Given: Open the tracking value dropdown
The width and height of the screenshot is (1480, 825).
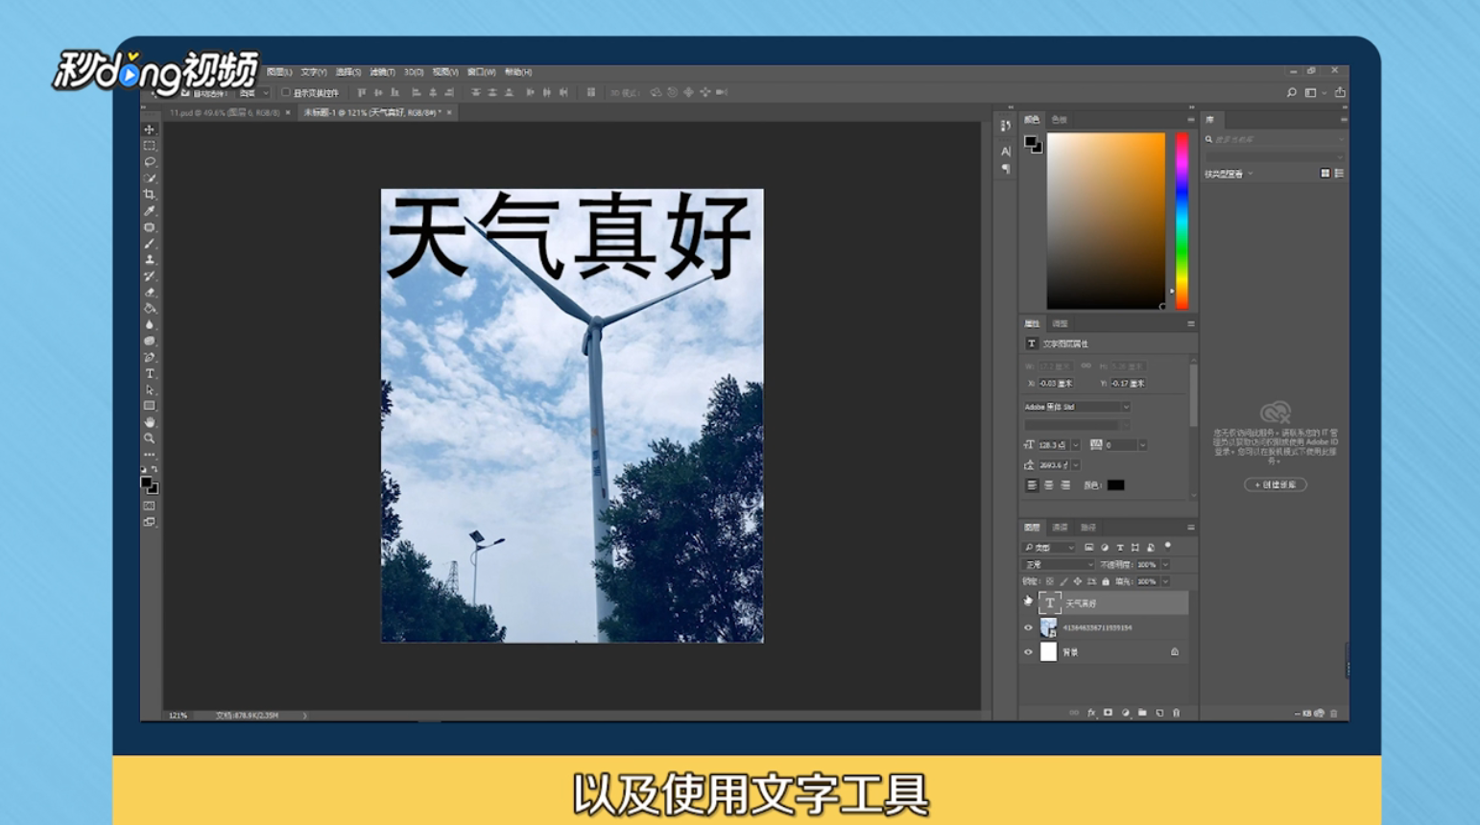Looking at the screenshot, I should click(1142, 445).
